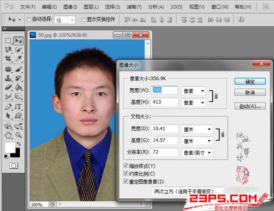Screen dimensions: 274x211
Task: Click the 确定 button
Action: pos(250,82)
